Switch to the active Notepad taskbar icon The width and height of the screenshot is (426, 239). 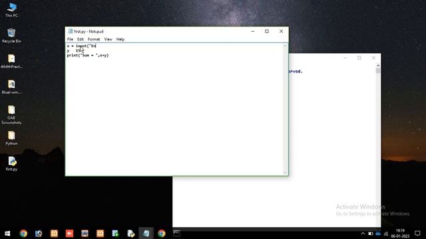146,233
